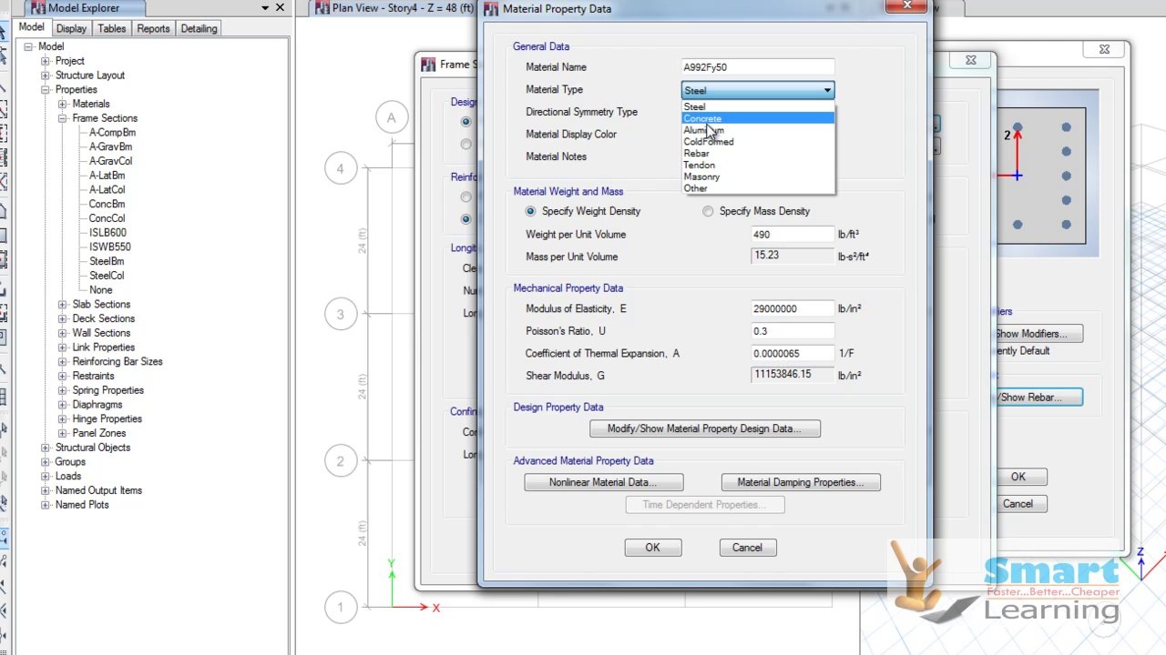Viewport: 1166px width, 655px height.
Task: Switch to the Reports tab
Action: click(153, 28)
